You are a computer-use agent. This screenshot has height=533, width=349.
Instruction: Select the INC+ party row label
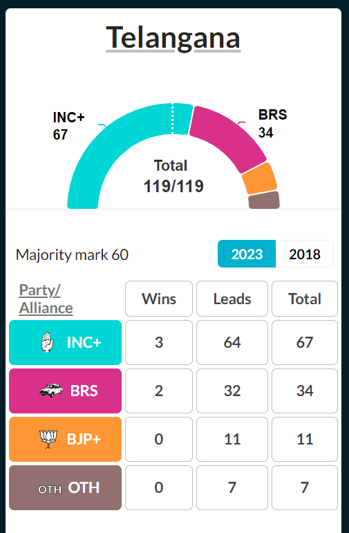point(65,342)
